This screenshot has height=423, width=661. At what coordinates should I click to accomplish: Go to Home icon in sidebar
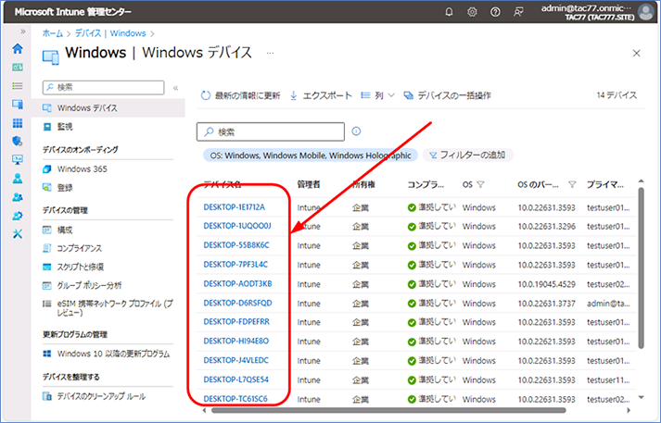18,48
